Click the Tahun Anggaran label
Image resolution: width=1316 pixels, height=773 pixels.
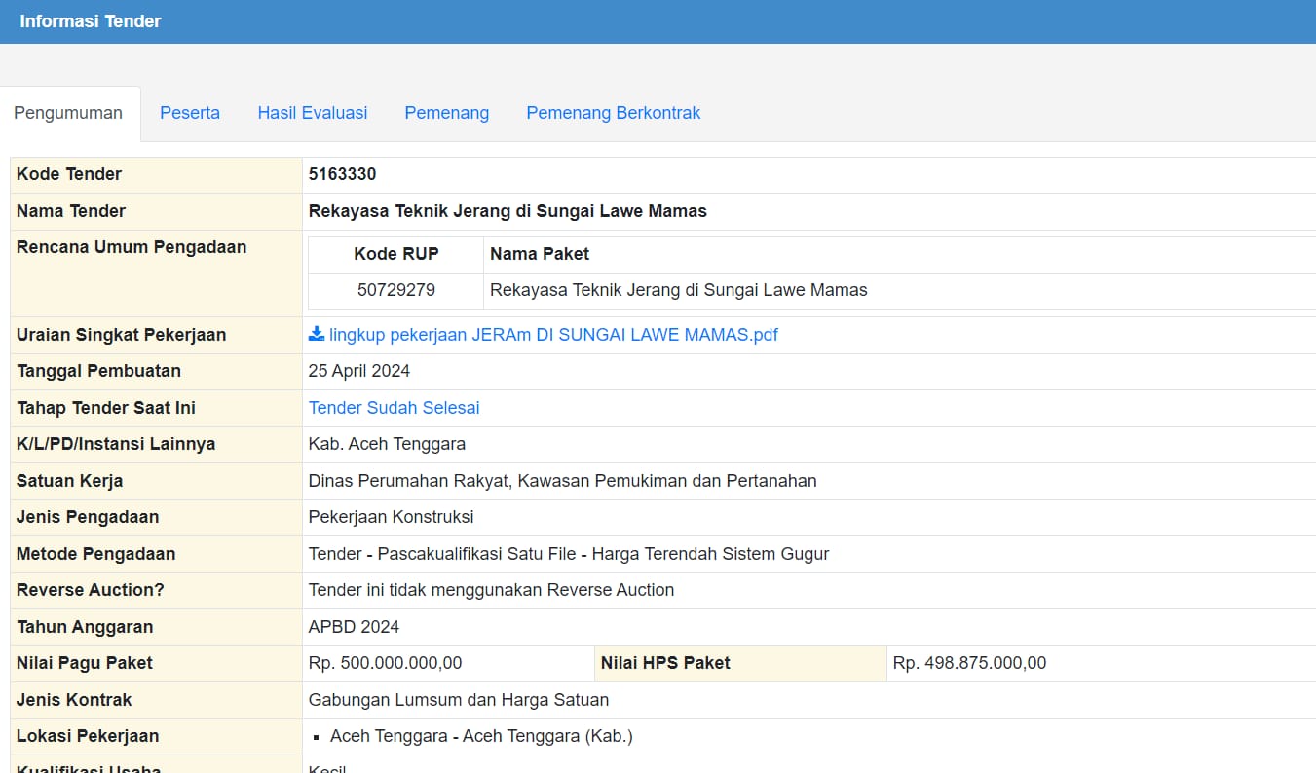click(85, 627)
